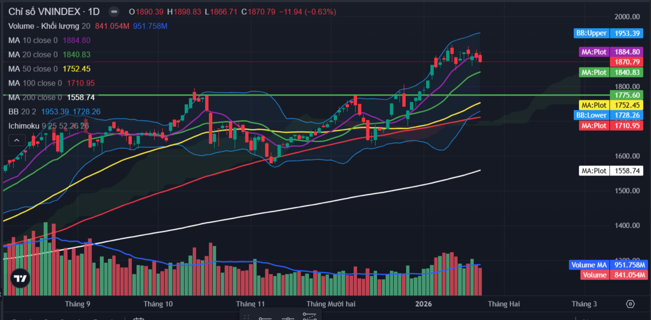Click the 2026 marker on time axis
Screen dimensions: 651x320
coord(423,304)
